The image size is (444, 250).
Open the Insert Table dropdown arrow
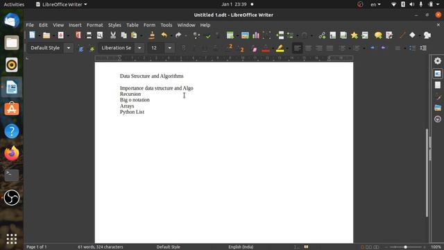237,35
